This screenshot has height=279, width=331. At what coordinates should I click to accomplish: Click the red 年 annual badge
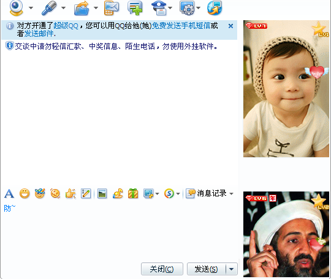pyautogui.click(x=273, y=198)
